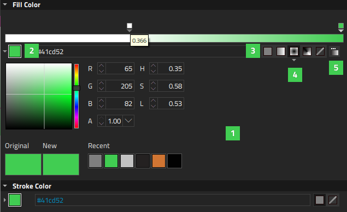
Task: Choose no stroke slash icon
Action: click(333, 200)
